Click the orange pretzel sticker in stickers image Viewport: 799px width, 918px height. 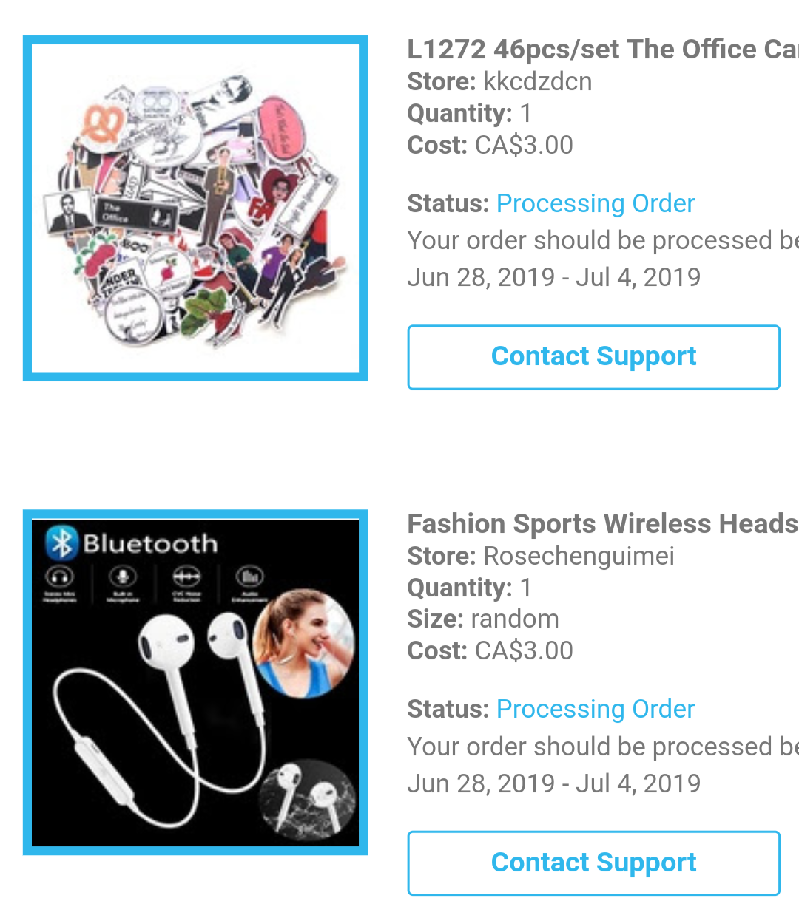click(101, 123)
